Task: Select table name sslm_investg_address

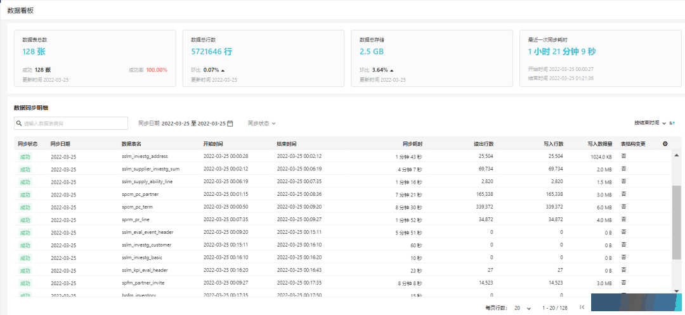Action: (x=145, y=156)
